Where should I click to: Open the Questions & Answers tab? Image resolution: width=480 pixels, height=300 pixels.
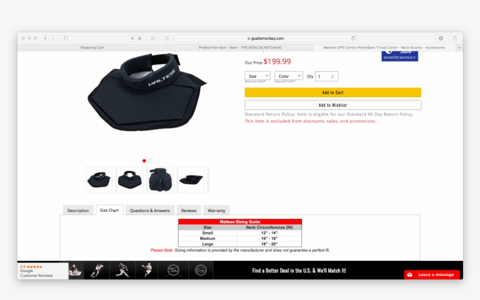tap(150, 211)
